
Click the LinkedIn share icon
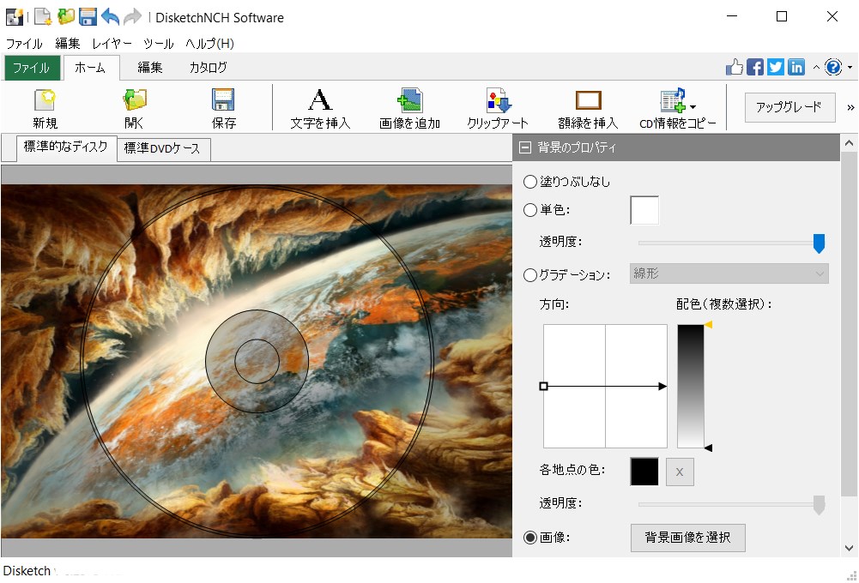click(796, 68)
